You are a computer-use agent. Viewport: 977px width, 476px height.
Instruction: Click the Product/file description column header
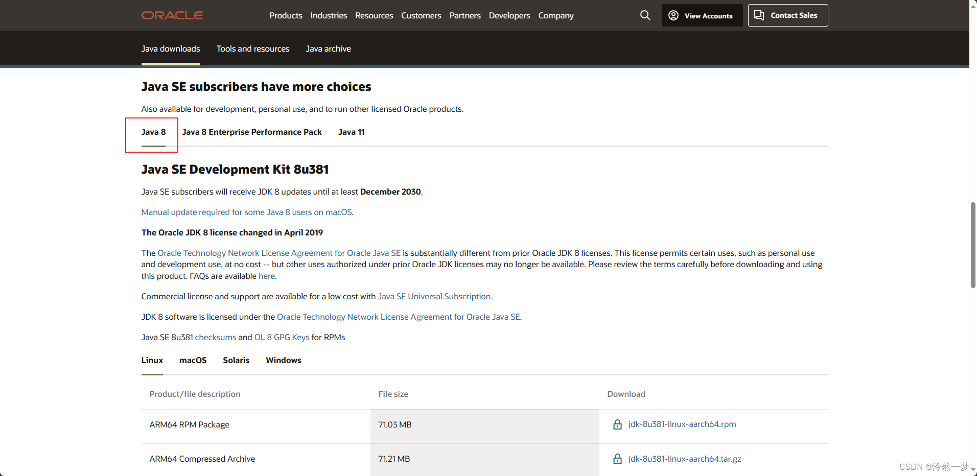pos(195,394)
